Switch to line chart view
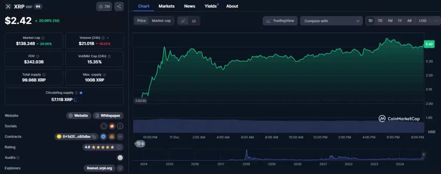This screenshot has width=441, height=174. coord(183,21)
